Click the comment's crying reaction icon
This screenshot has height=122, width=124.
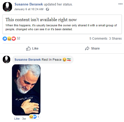pos(31,117)
